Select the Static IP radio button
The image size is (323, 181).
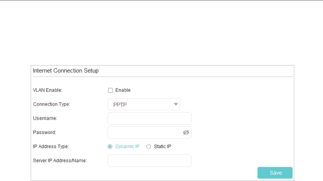click(x=149, y=147)
